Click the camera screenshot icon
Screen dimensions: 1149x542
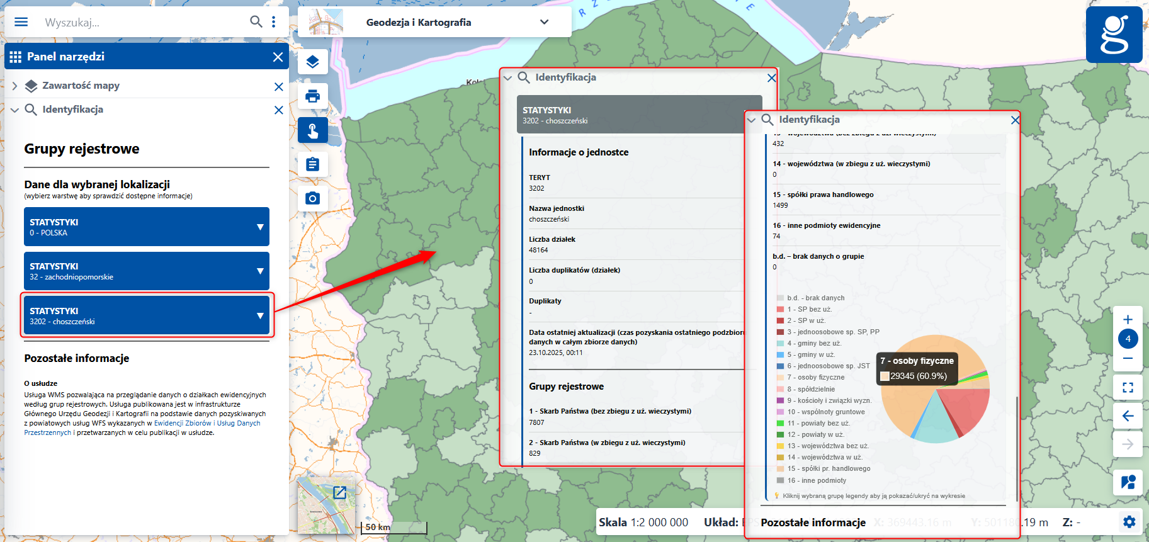click(313, 198)
